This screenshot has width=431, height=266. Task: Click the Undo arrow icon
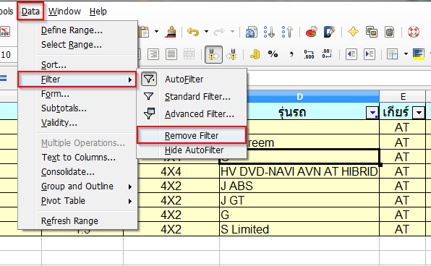[193, 32]
